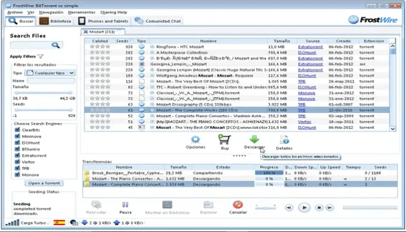The height and width of the screenshot is (232, 406).
Task: Open Vertor source link
Action: point(304,122)
